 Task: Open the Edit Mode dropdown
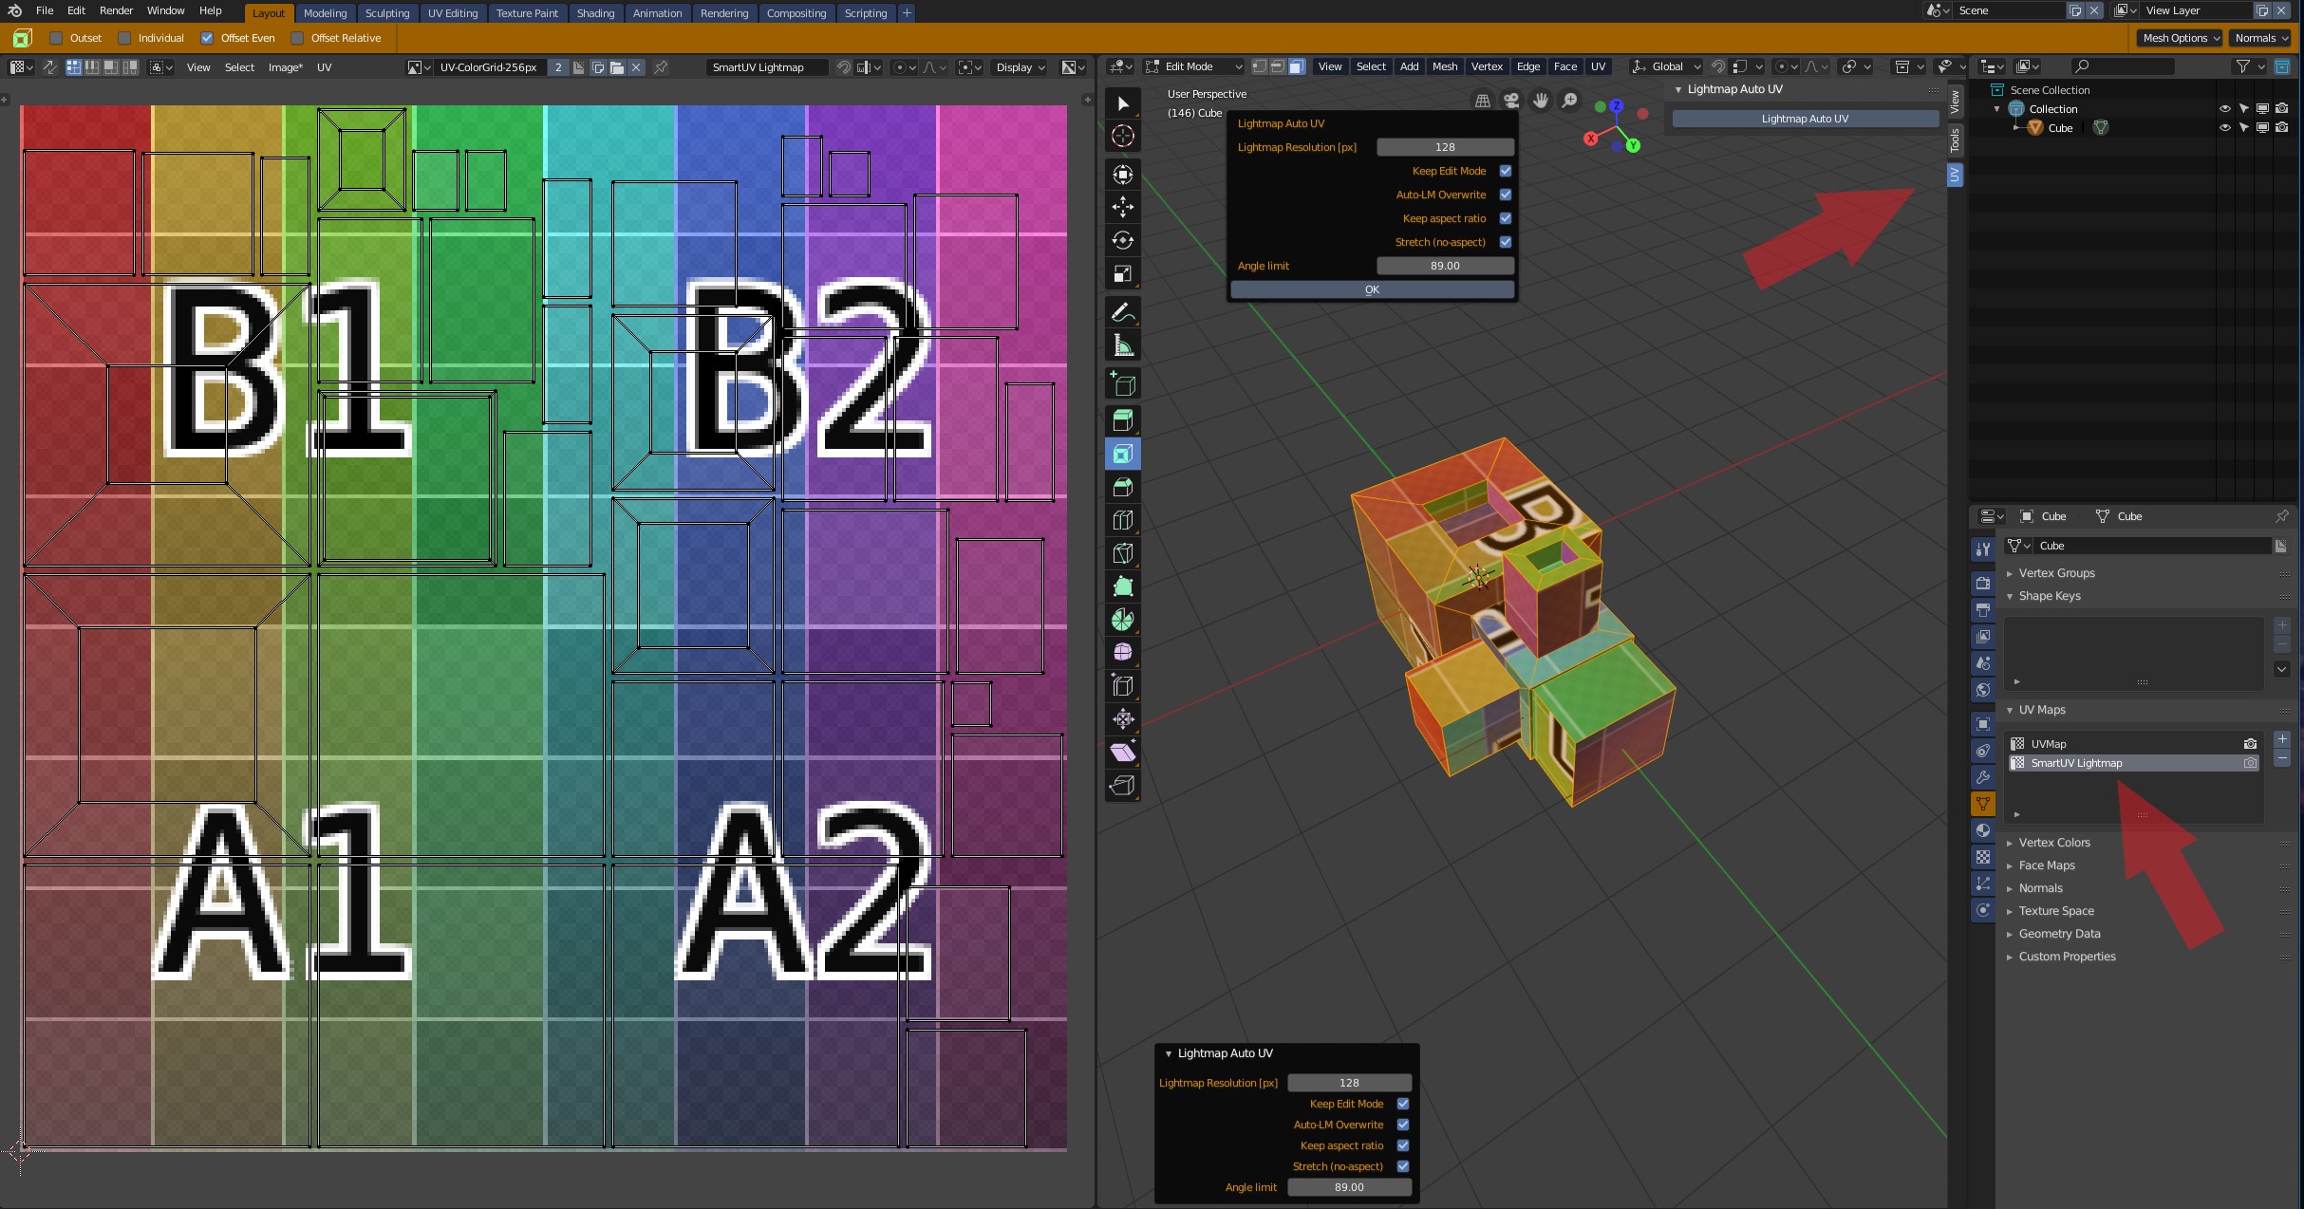1194,66
